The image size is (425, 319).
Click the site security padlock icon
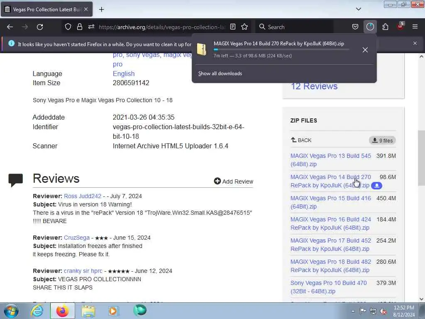(79, 27)
